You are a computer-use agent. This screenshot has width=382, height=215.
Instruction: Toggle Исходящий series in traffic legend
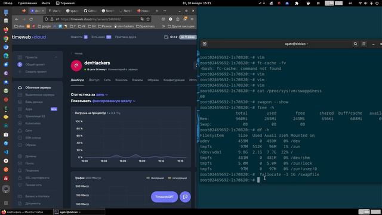tap(177, 178)
